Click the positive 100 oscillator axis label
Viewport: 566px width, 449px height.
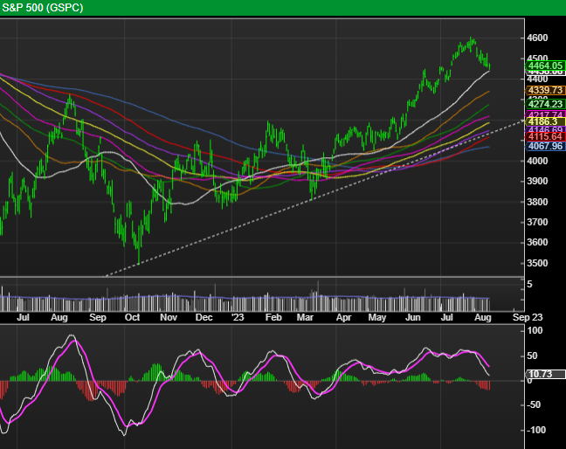click(x=535, y=330)
